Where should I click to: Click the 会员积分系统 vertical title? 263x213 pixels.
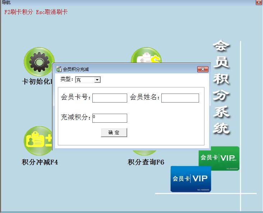pyautogui.click(x=221, y=87)
